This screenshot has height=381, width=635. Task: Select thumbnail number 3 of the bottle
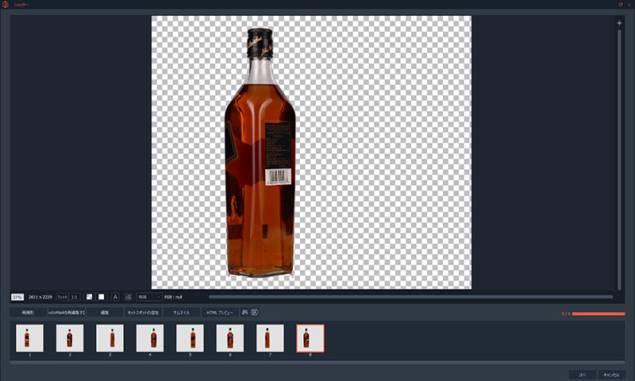(110, 339)
